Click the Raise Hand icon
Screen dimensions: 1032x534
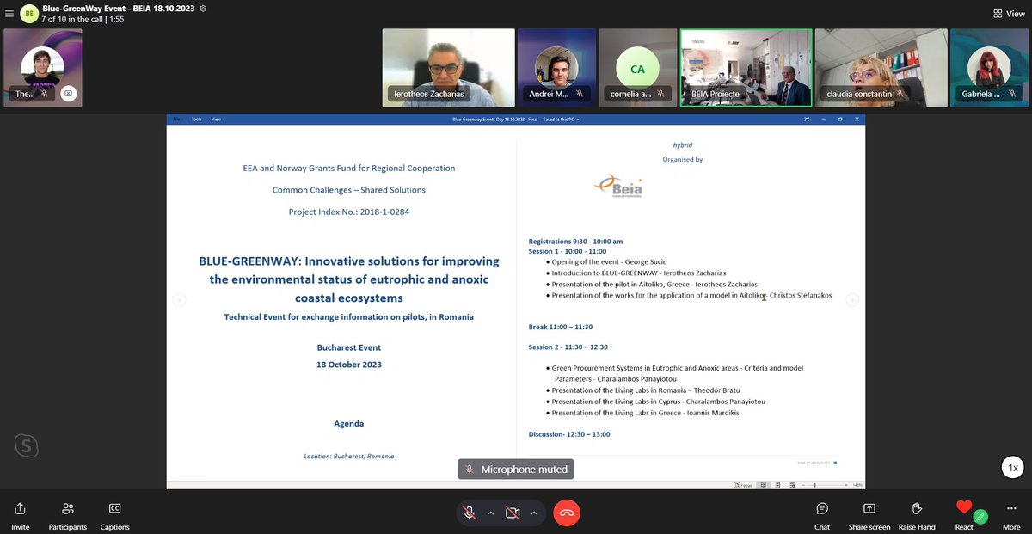[916, 513]
